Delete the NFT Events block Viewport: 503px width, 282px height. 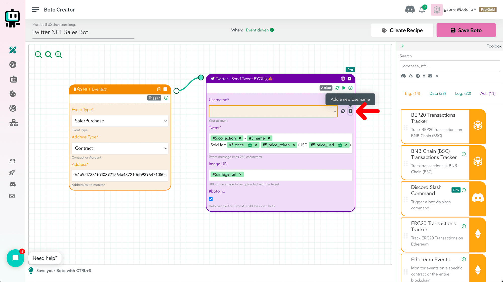click(159, 89)
